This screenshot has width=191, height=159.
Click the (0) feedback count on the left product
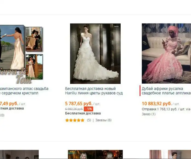click(x=2, y=115)
